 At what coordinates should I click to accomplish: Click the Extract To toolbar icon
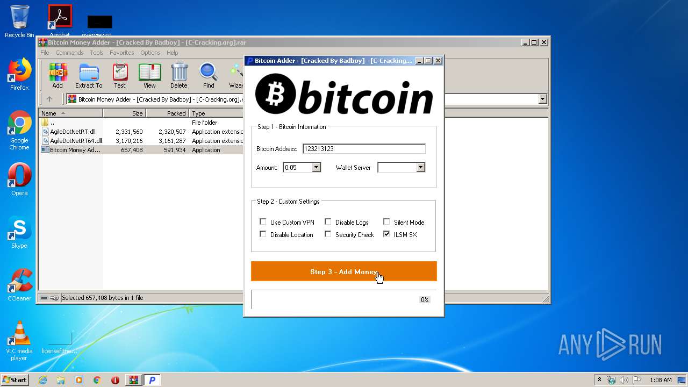pyautogui.click(x=89, y=76)
